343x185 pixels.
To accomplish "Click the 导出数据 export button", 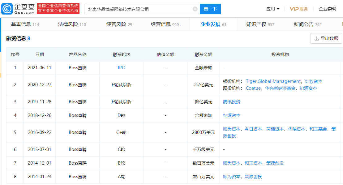I will click(326, 38).
